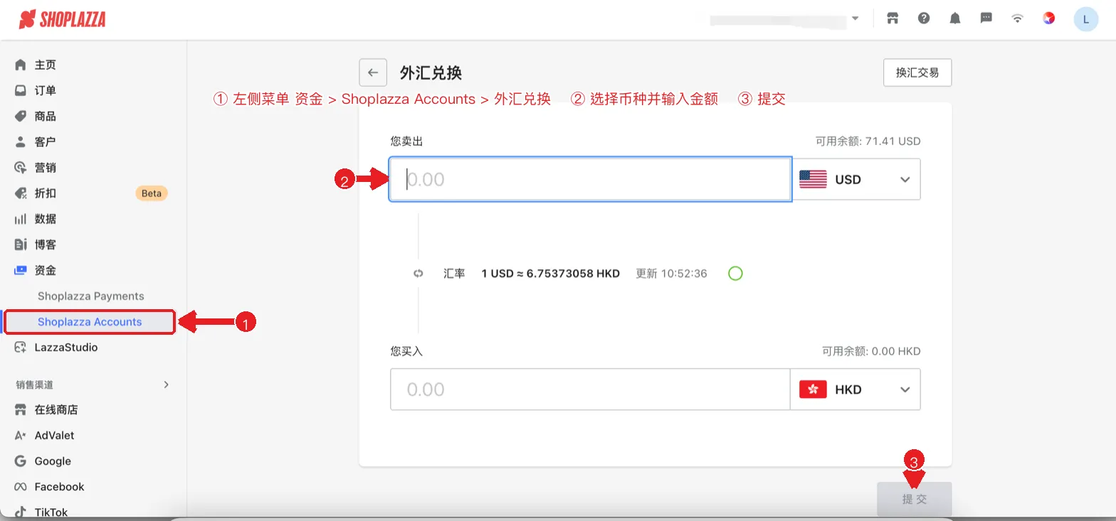Screen dimensions: 1116x521
Task: Go back with the arrow button
Action: tap(373, 72)
